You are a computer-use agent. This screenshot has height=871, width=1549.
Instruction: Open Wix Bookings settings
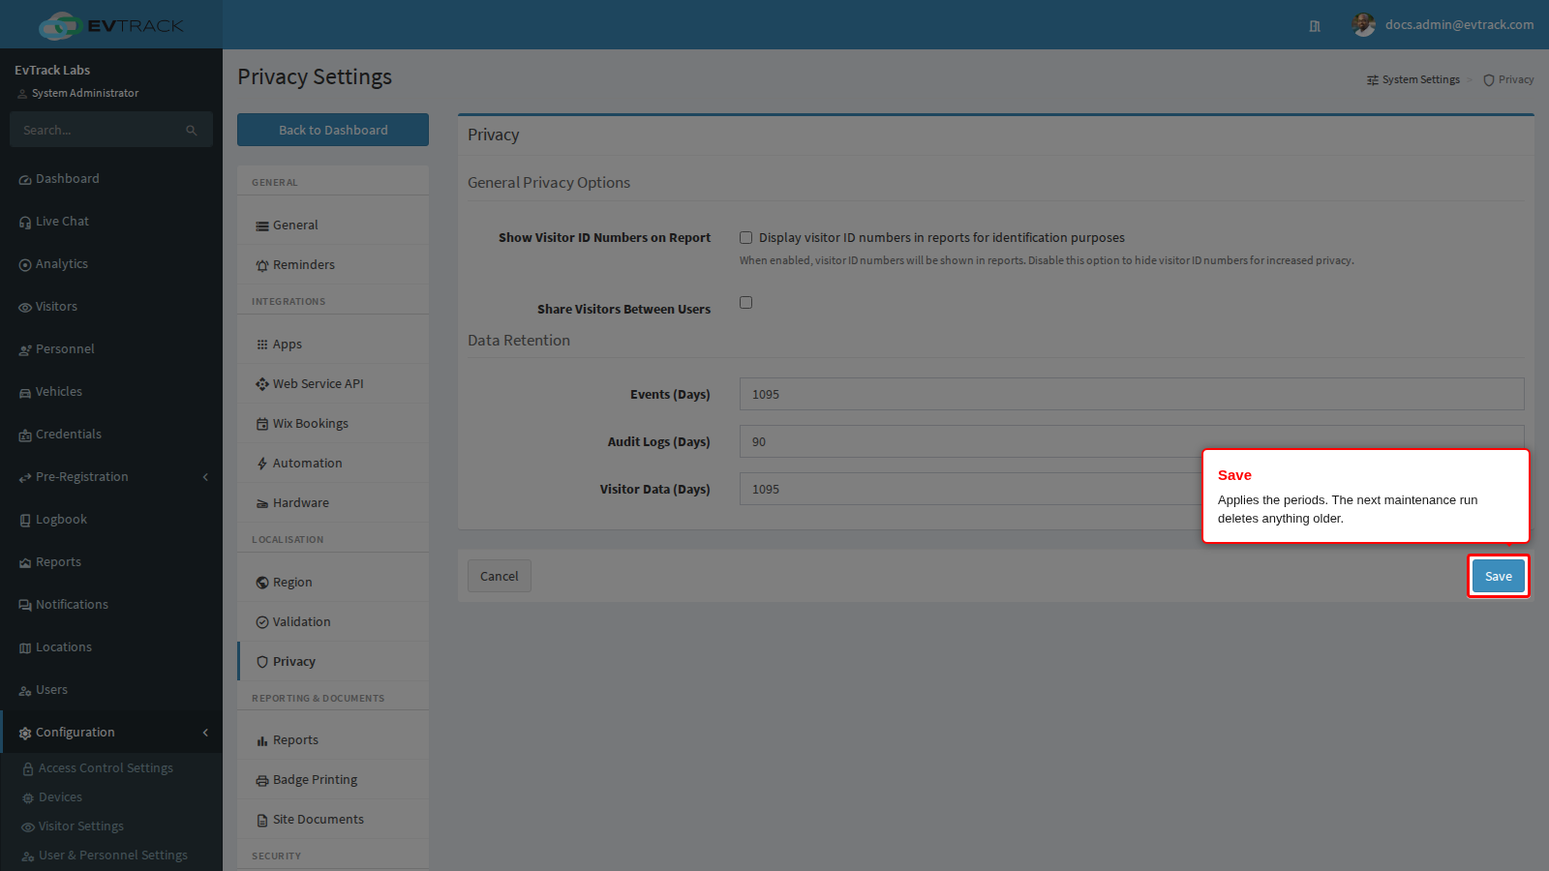333,424
